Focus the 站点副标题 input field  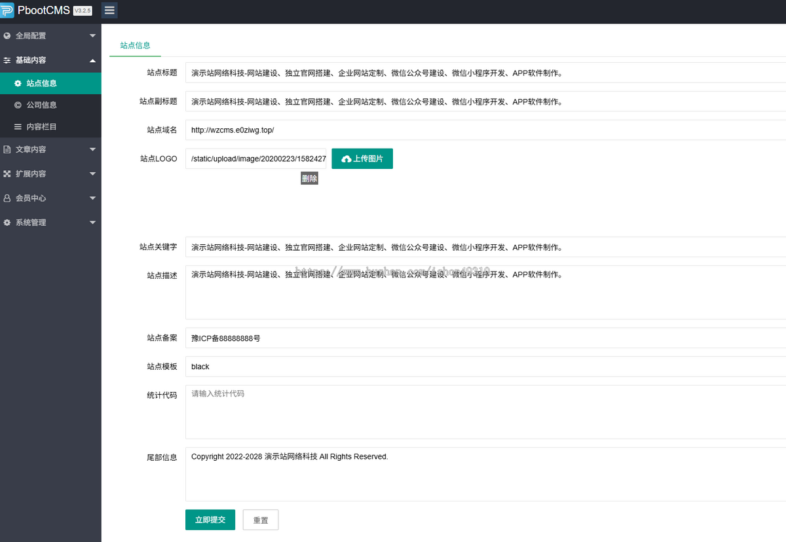click(x=485, y=101)
